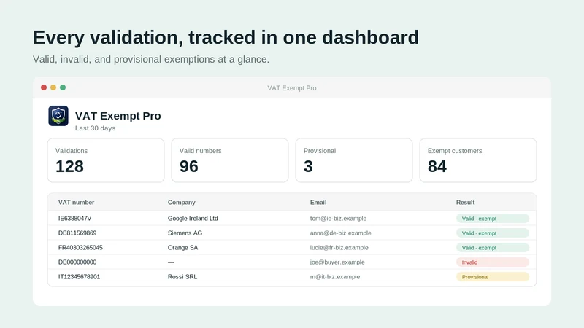Click the yellow Provisional status badge

click(x=492, y=277)
